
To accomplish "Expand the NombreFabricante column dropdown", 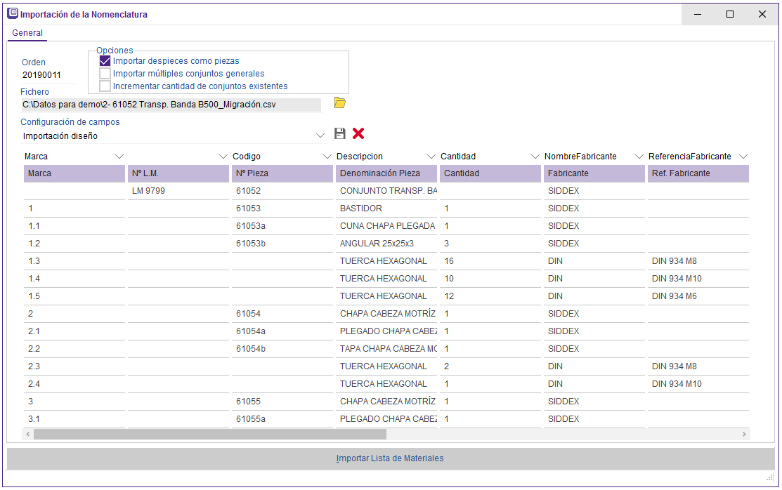I will (x=639, y=157).
